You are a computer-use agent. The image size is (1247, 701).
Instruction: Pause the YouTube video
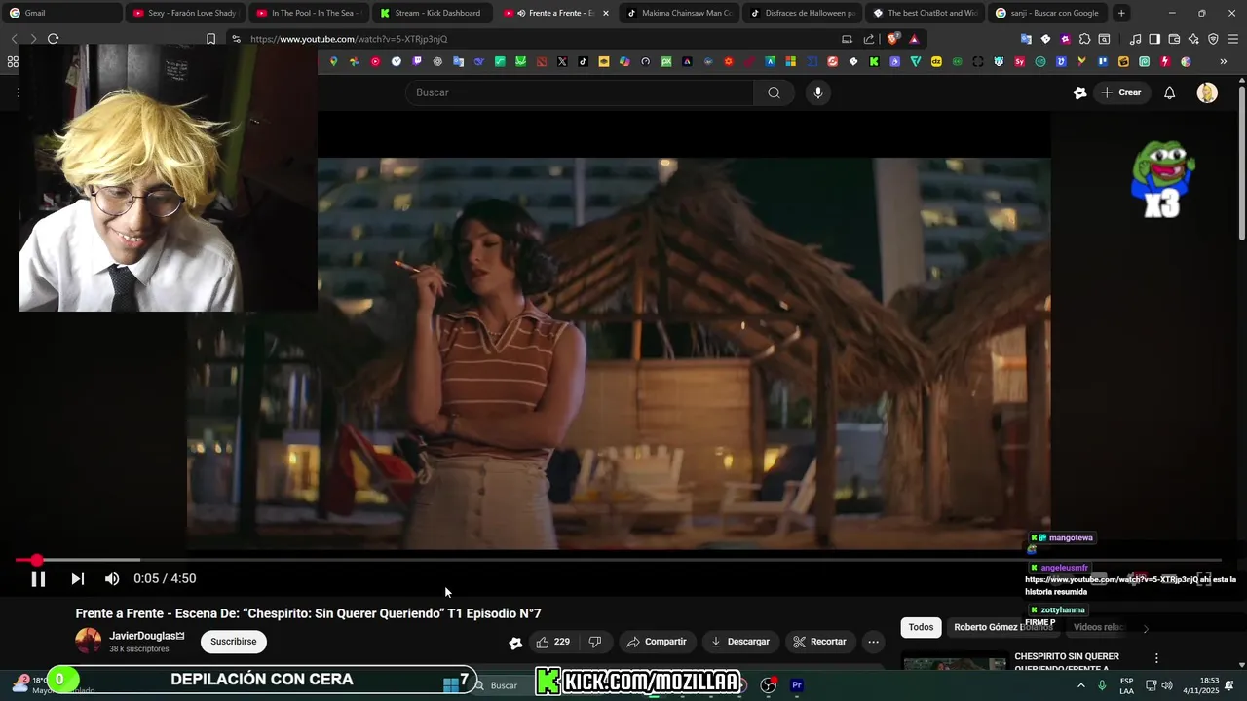(x=38, y=579)
